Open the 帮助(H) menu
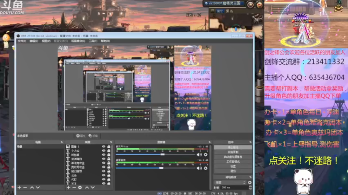348x195 pixels. (x=105, y=41)
